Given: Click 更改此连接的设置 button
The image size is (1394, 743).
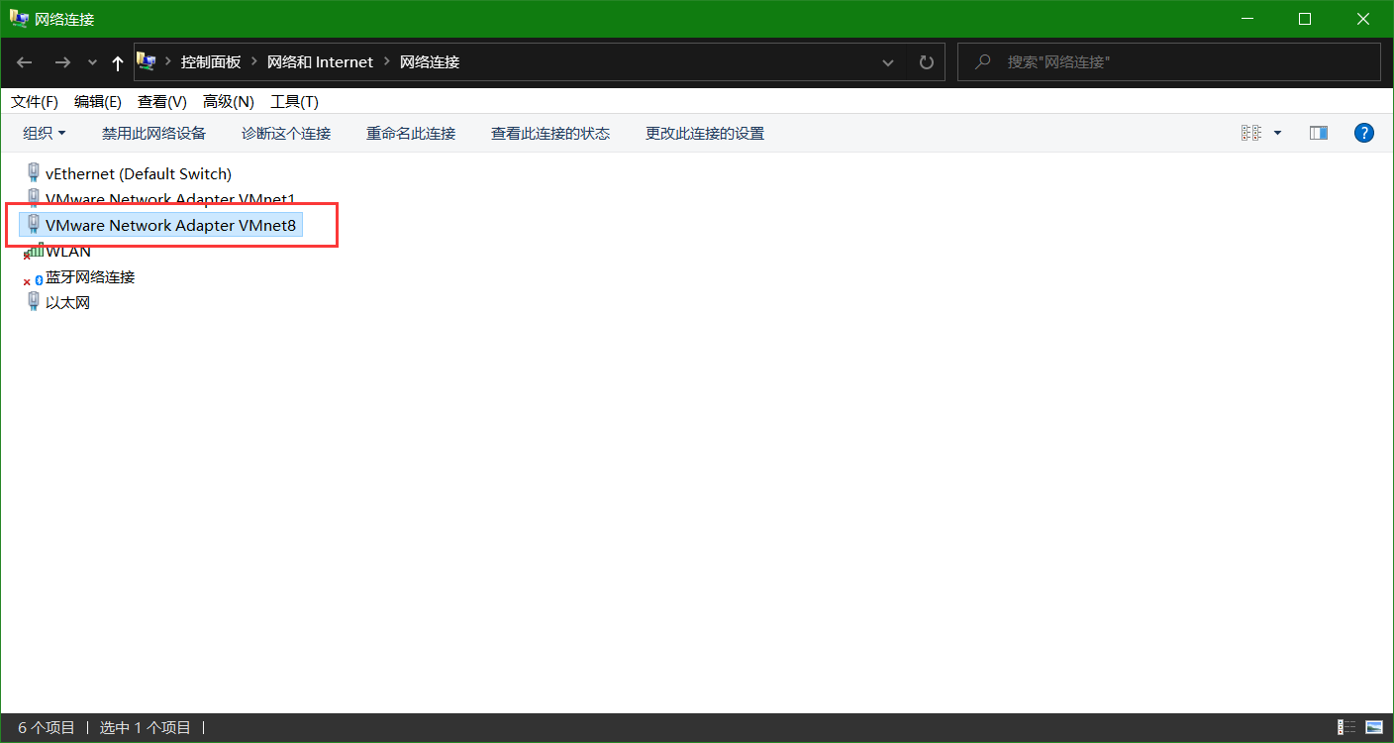Looking at the screenshot, I should click(x=705, y=133).
